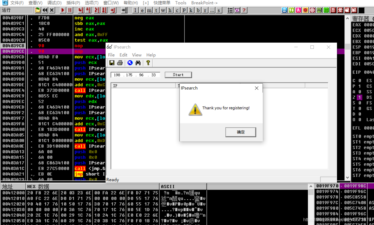Viewport: 374px width, 225px height.
Task: Open patches 'P' toolbar button
Action: (x=184, y=10)
